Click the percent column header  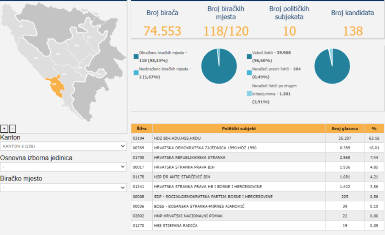(374, 128)
